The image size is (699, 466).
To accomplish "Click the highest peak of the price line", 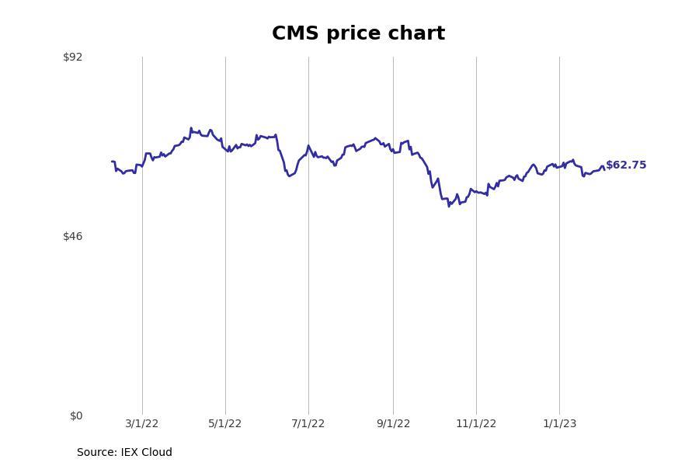I will pos(191,127).
